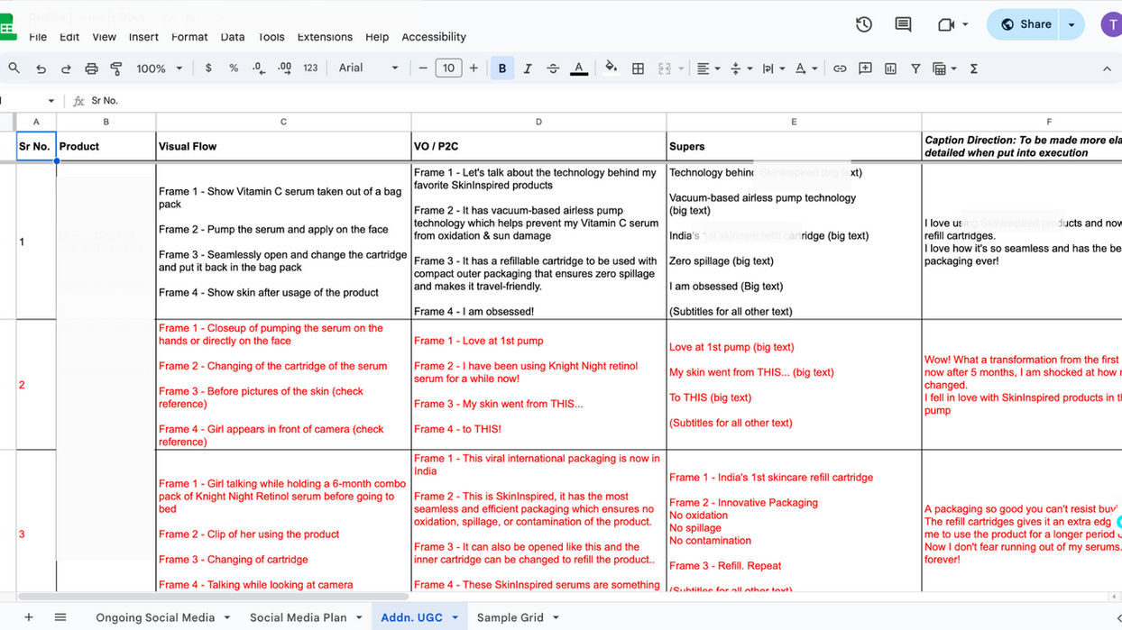Toggle italic formatting

pos(528,68)
